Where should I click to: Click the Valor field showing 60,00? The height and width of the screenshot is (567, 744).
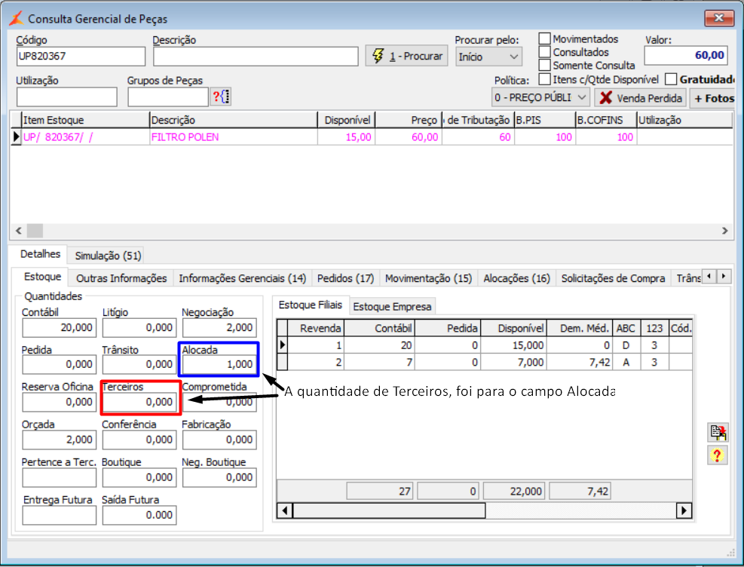(x=686, y=55)
